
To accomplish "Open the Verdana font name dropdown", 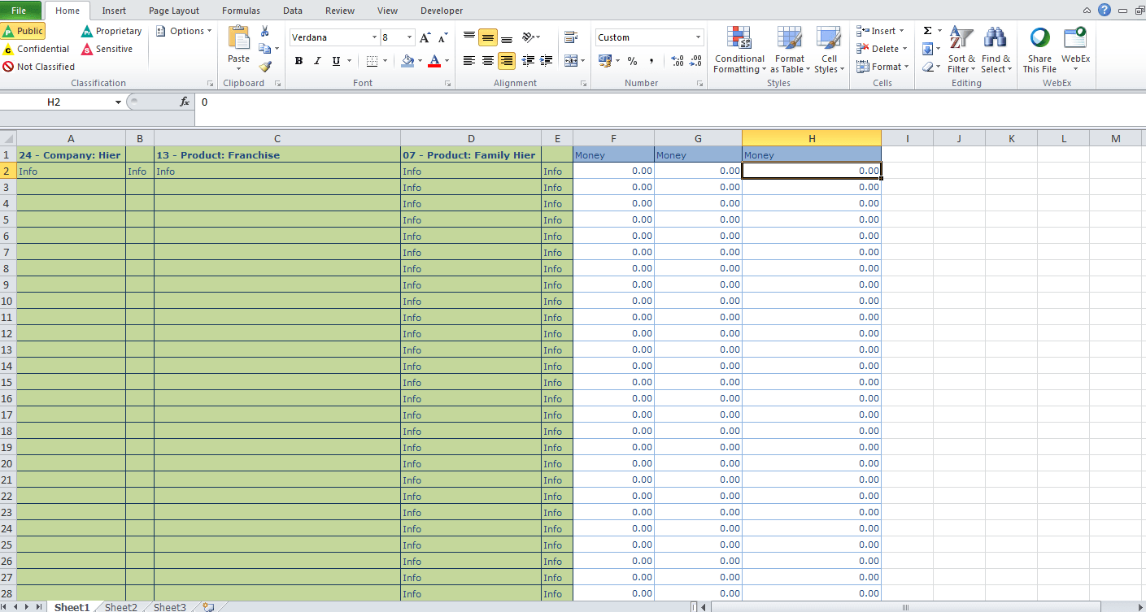I will (374, 37).
